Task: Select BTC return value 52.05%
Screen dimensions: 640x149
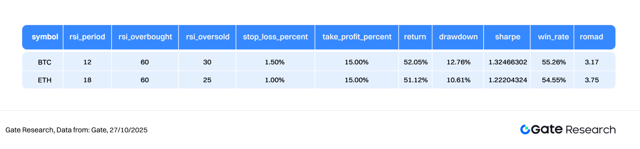Action: click(x=415, y=62)
